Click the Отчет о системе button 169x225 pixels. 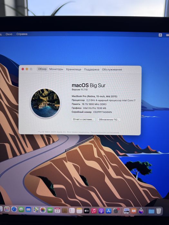pos(83,119)
